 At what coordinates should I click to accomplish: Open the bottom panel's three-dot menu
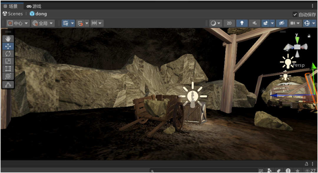tap(312, 164)
